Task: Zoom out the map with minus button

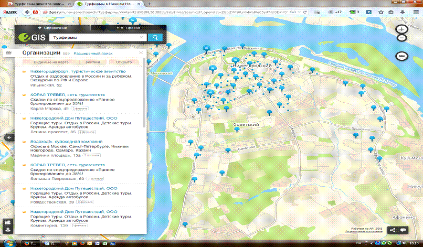Action: coord(401,38)
